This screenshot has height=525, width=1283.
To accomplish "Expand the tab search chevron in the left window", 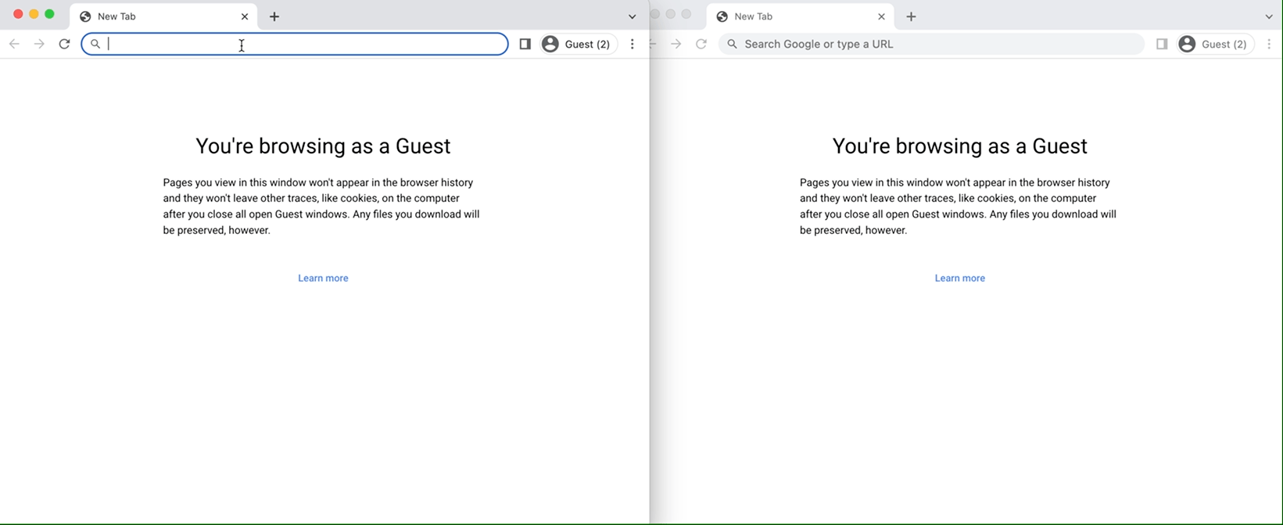I will coord(633,16).
